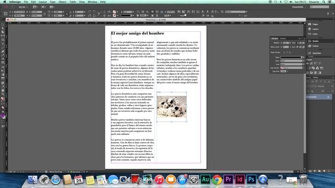The image size is (335, 188).
Task: Click the reference point locator grid
Action: pyautogui.click(x=6, y=14)
